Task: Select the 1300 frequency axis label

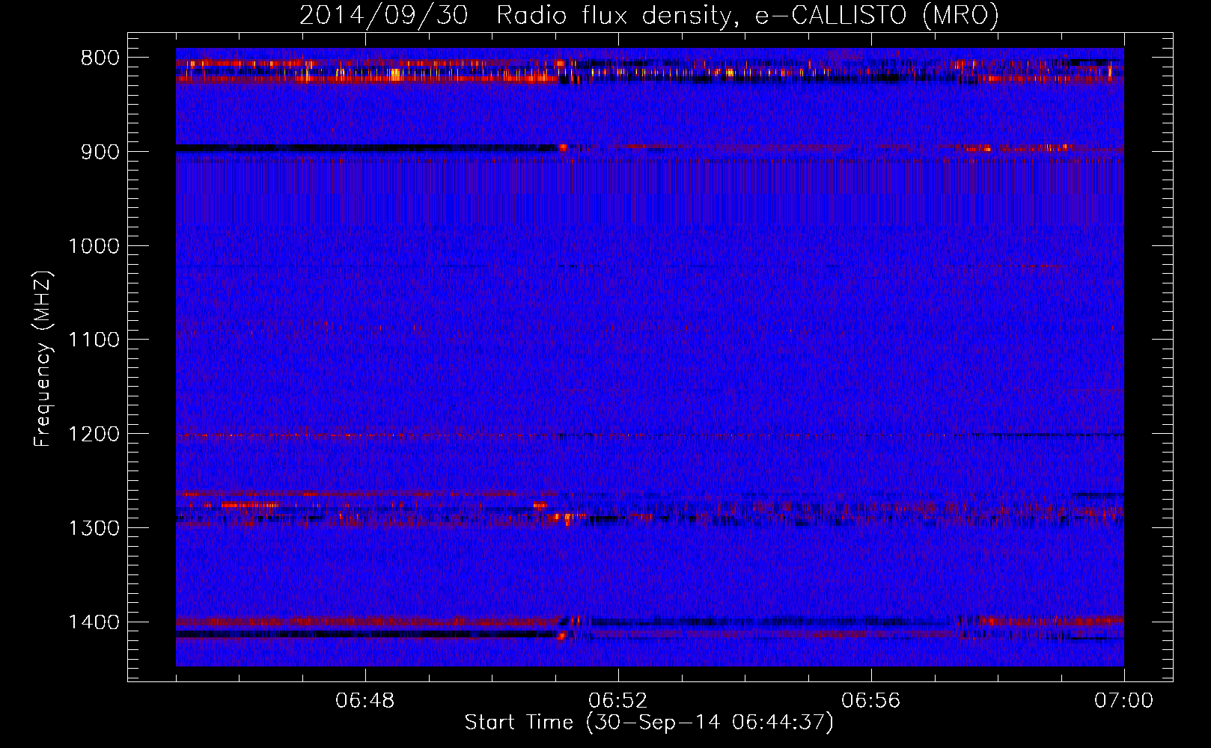Action: pyautogui.click(x=94, y=528)
